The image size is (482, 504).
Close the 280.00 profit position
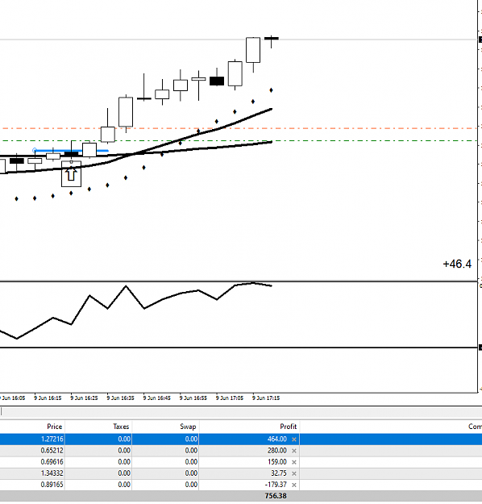293,451
